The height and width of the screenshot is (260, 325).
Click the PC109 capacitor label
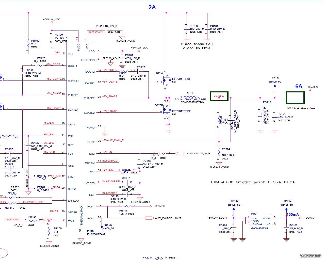coord(59,35)
